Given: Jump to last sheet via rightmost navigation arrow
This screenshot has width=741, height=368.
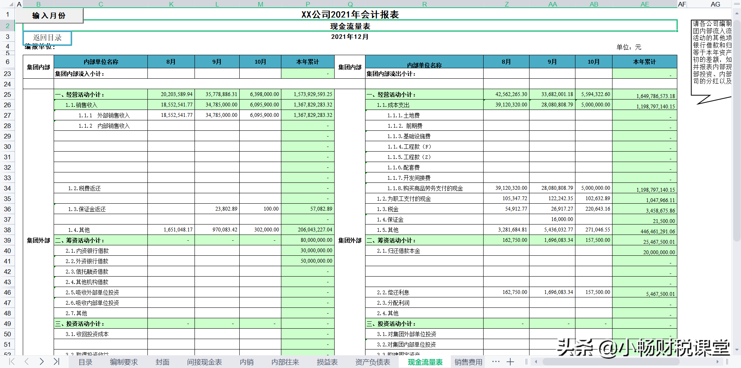Looking at the screenshot, I should [x=56, y=362].
